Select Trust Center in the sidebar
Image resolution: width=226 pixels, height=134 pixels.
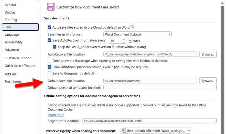click(x=13, y=81)
